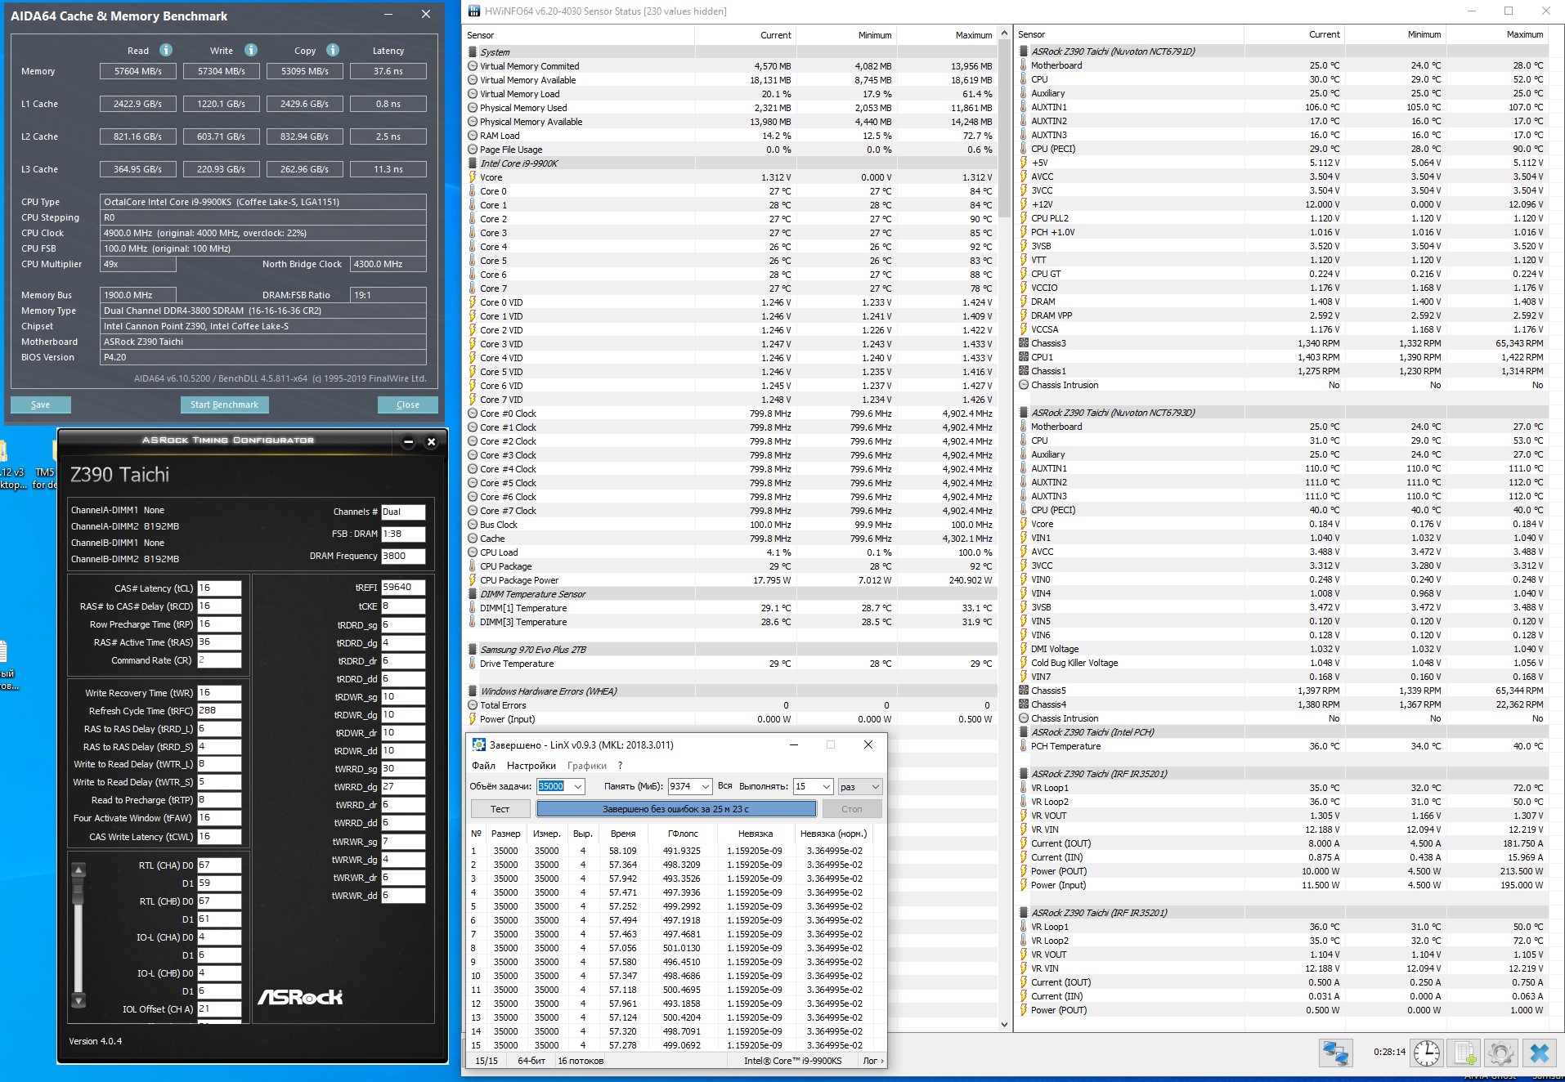This screenshot has width=1565, height=1082.
Task: Open HWiNFO sensor settings gear icon
Action: click(x=1501, y=1053)
